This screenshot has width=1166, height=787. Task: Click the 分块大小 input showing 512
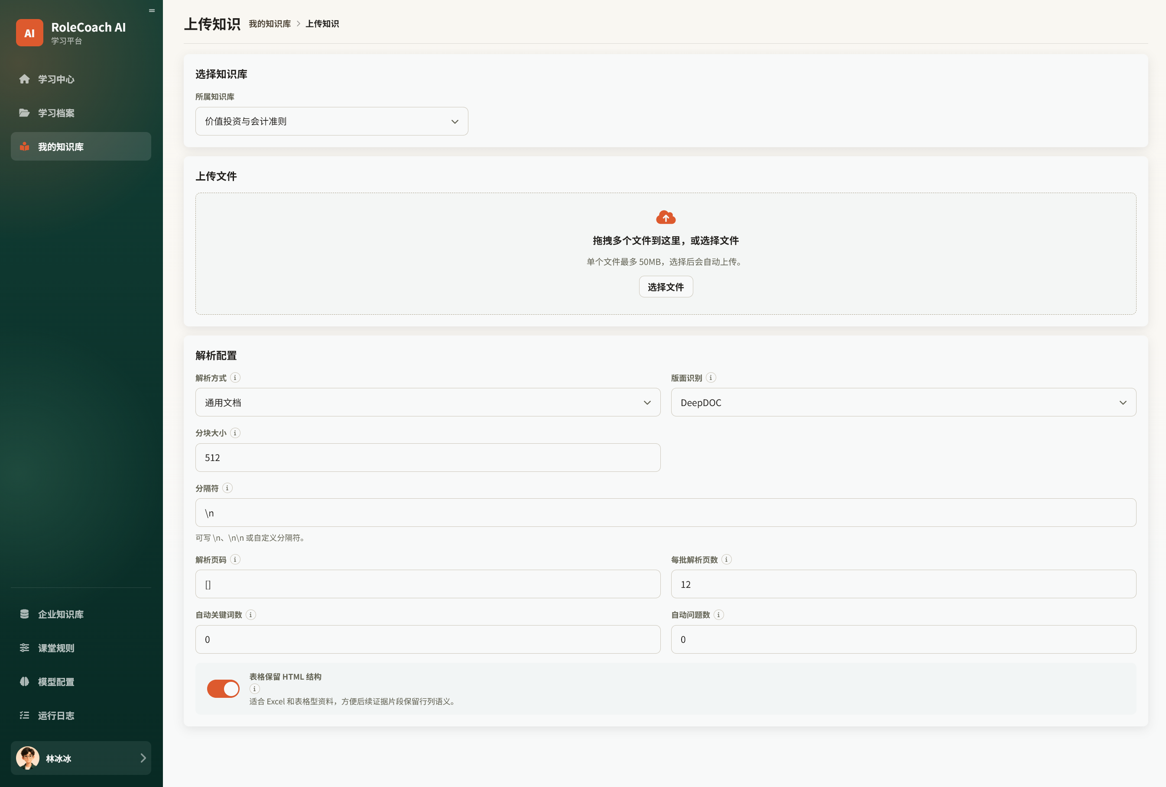click(428, 457)
